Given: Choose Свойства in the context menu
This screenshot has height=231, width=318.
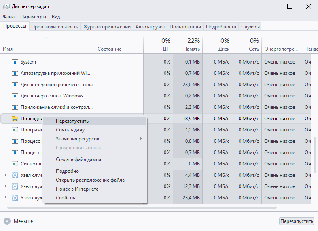Looking at the screenshot, I should point(94,198).
